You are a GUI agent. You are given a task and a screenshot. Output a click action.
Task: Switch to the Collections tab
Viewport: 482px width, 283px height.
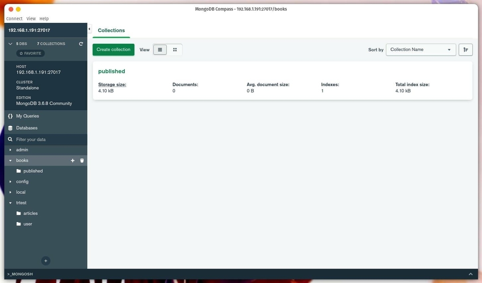[x=111, y=30]
